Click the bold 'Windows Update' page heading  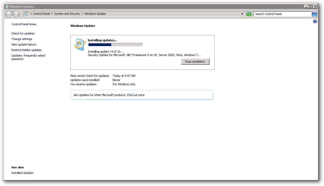coord(83,26)
